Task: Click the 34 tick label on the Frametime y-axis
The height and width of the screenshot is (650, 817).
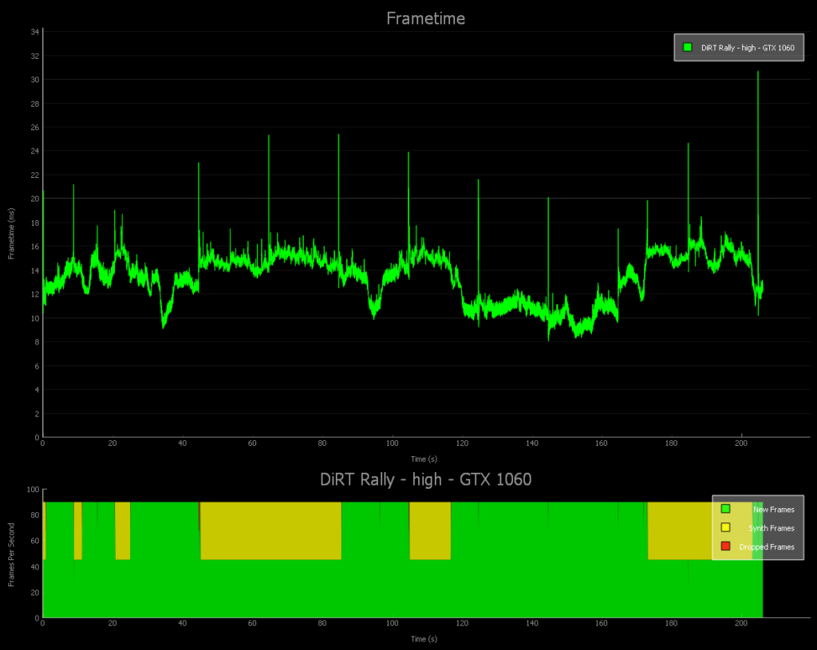Action: (34, 32)
